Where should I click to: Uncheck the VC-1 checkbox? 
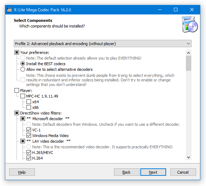point(29,130)
